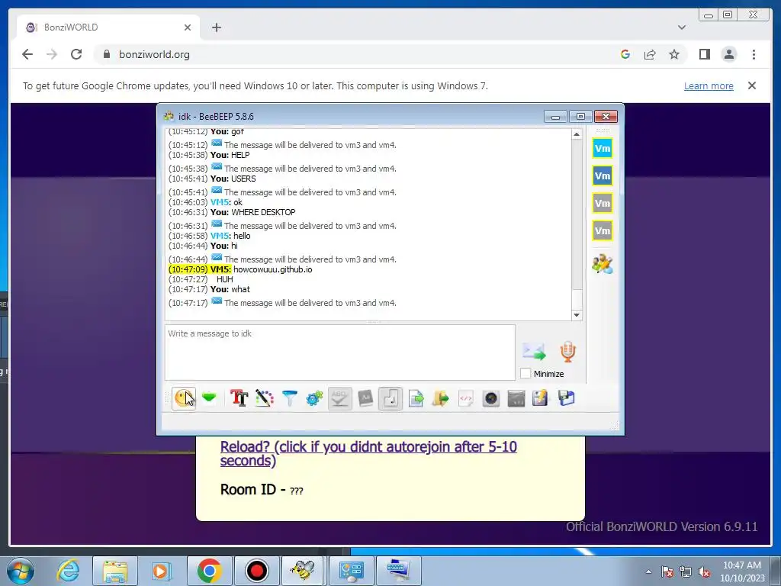Click the red record button taskbar icon

[x=256, y=571]
